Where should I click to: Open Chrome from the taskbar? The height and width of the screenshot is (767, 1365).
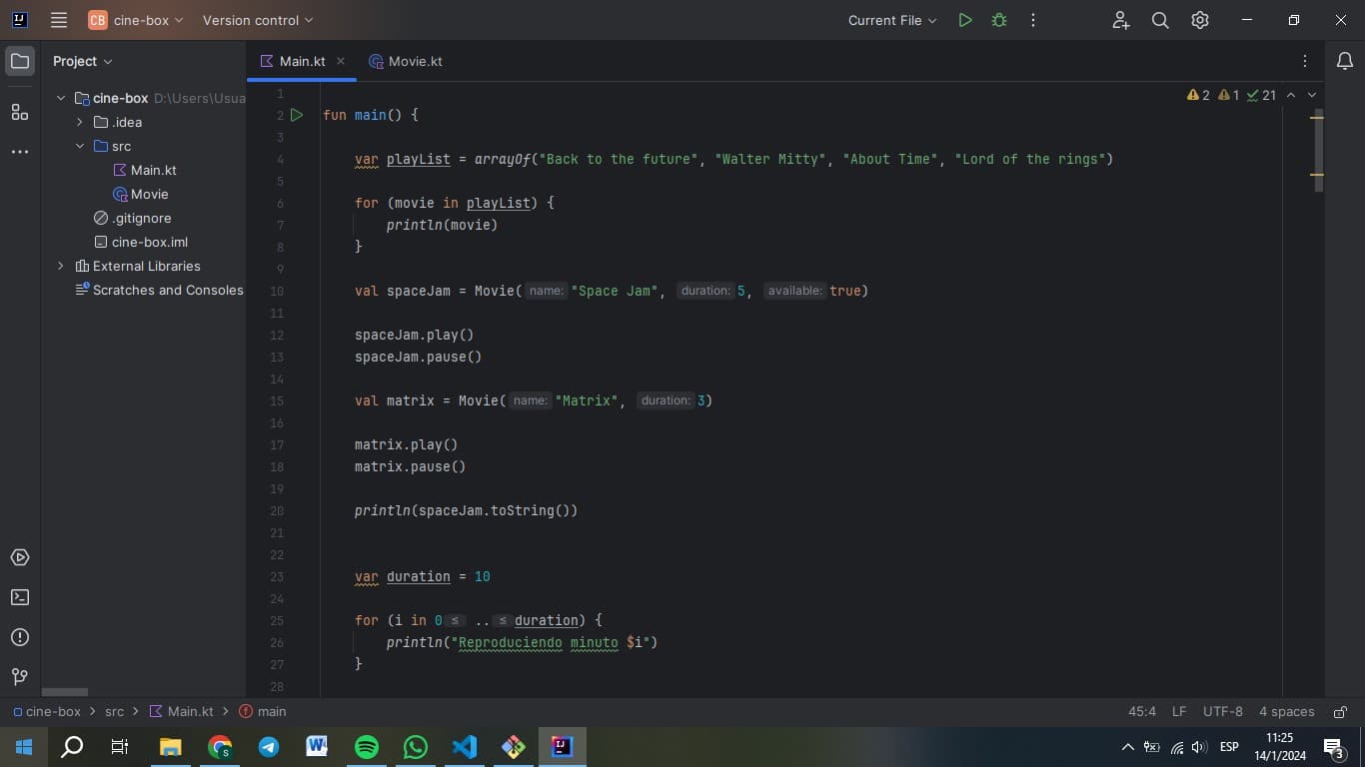click(220, 747)
